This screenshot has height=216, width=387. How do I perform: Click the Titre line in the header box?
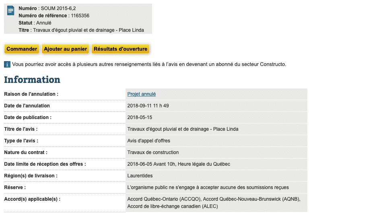point(81,30)
